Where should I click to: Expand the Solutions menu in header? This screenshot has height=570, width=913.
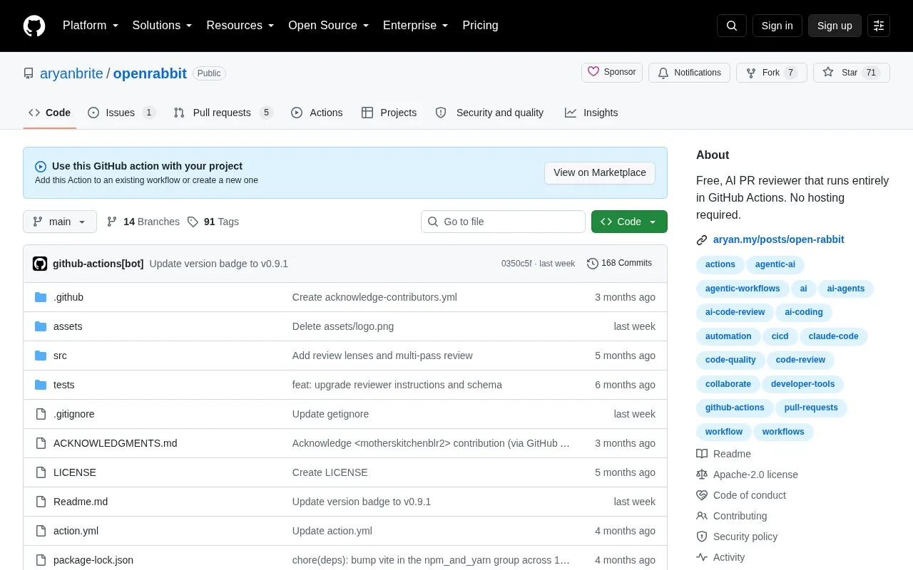(x=162, y=26)
